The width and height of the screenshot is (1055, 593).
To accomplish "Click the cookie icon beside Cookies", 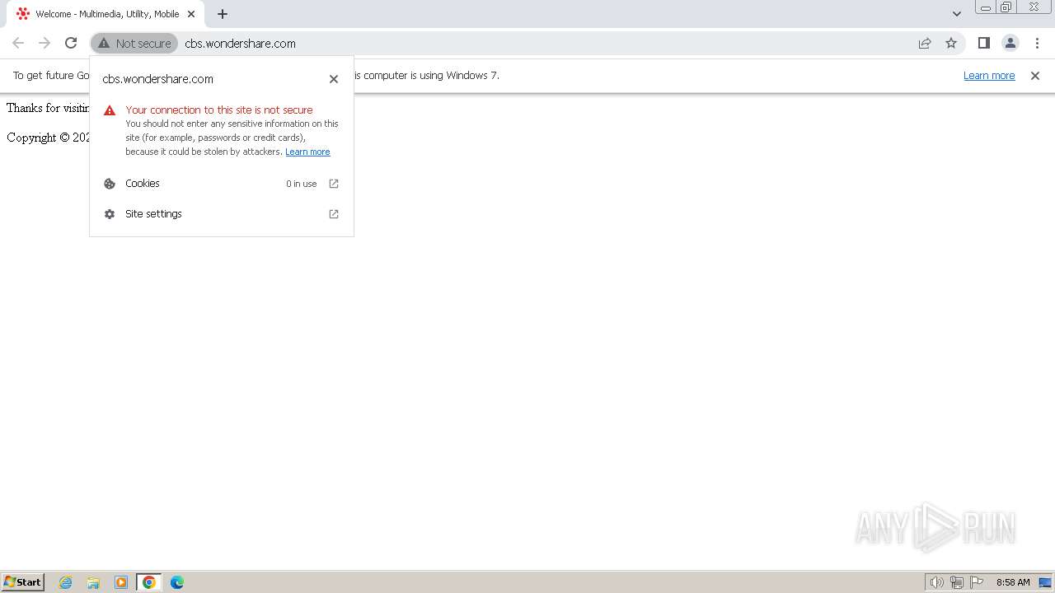I will pos(110,184).
